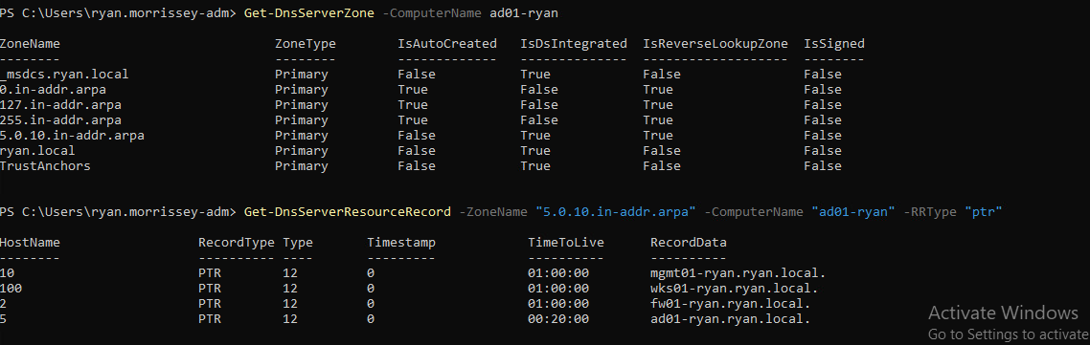Click the IsReverseLookupZone column header

[715, 44]
